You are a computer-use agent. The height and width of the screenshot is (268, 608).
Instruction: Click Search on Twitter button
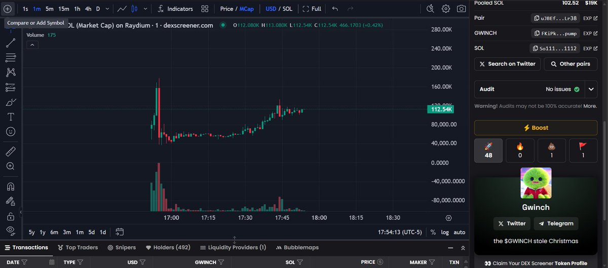(x=507, y=64)
